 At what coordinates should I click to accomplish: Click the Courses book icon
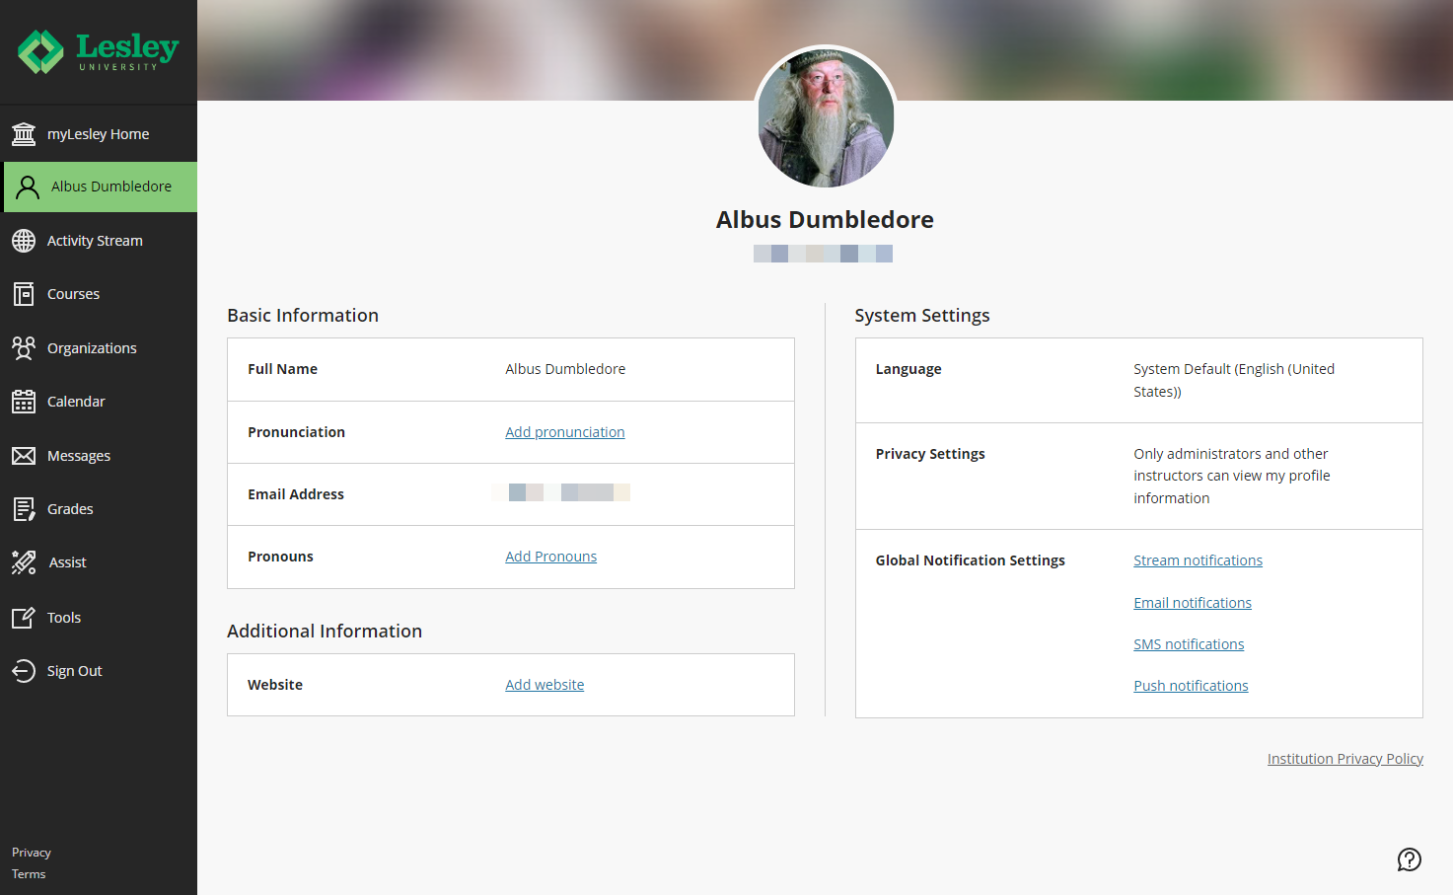pyautogui.click(x=24, y=294)
